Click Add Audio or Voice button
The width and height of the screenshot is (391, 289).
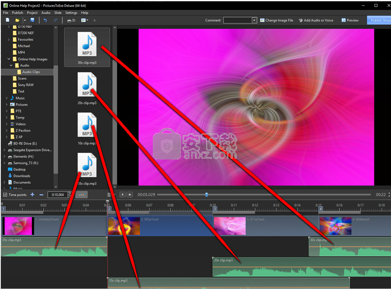316,20
